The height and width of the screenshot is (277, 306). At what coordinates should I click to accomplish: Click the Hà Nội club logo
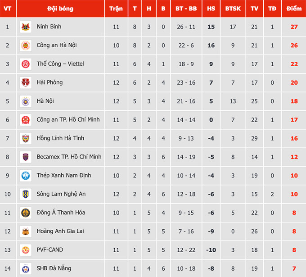tap(26, 101)
